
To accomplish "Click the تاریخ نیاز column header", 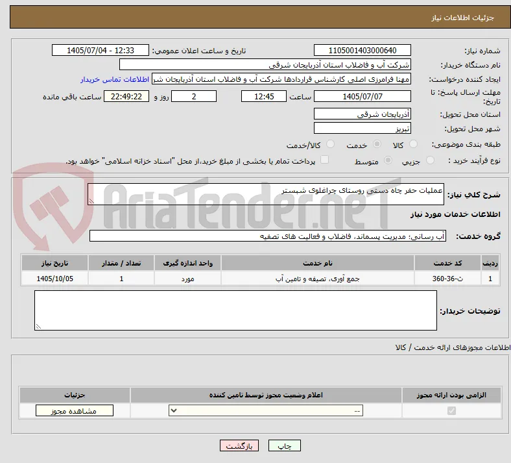I will click(54, 263).
